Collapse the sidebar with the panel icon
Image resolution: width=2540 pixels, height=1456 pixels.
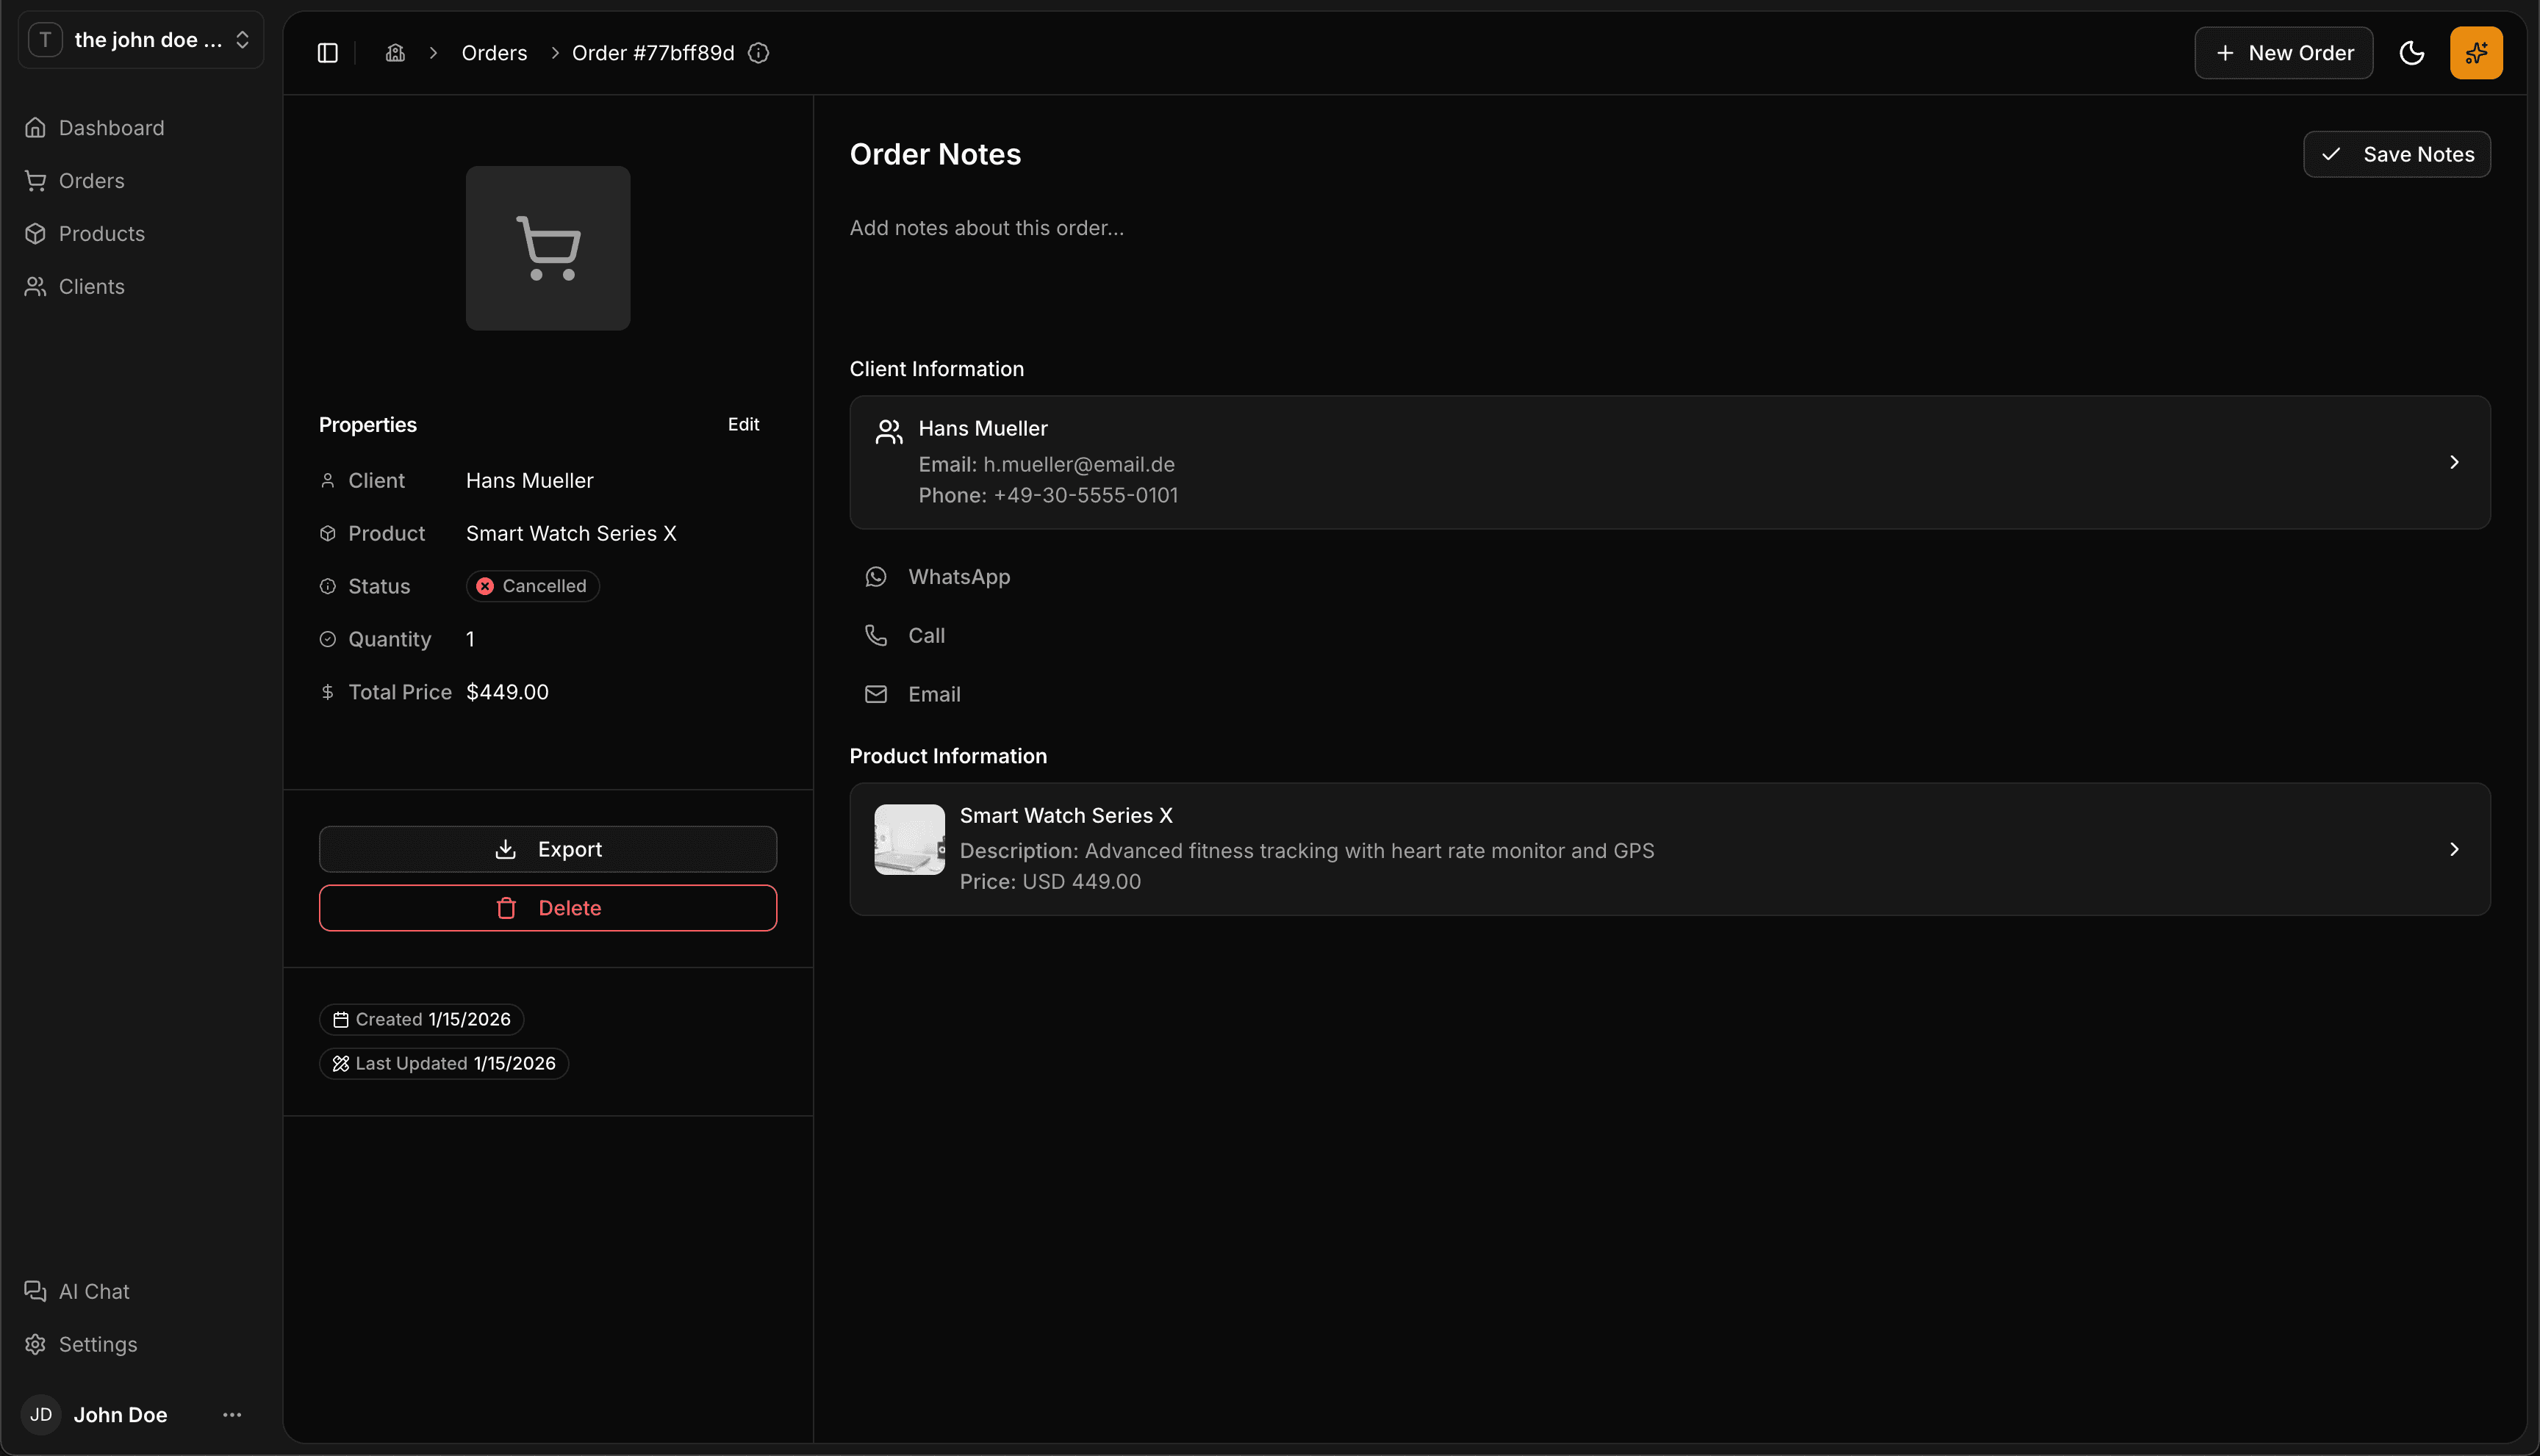pos(326,52)
